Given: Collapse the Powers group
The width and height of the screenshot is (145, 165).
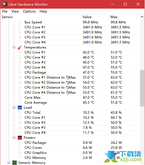Looking at the screenshot, I should pos(14,138).
